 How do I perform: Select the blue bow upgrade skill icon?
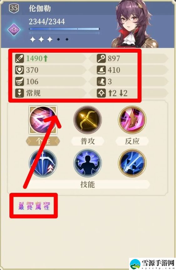click(x=43, y=163)
